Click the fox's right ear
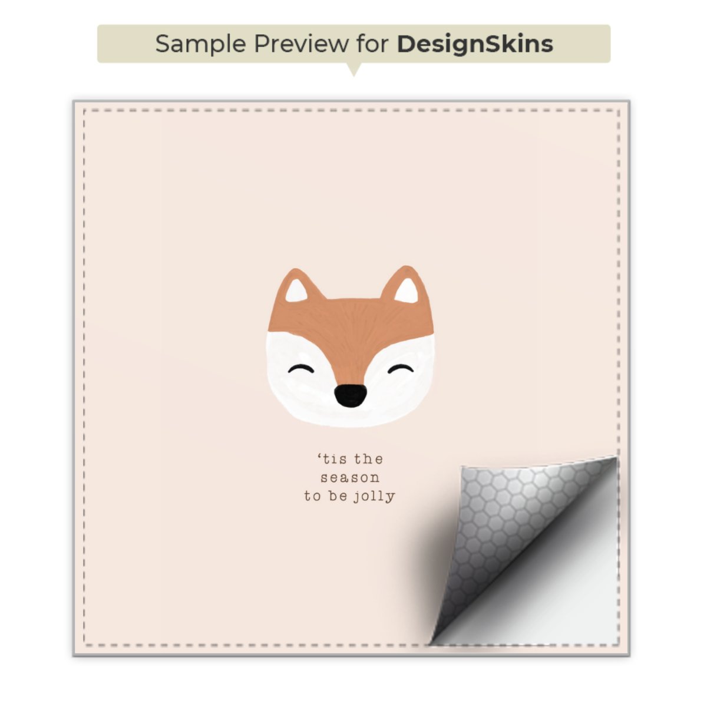707x707 pixels. pyautogui.click(x=405, y=288)
